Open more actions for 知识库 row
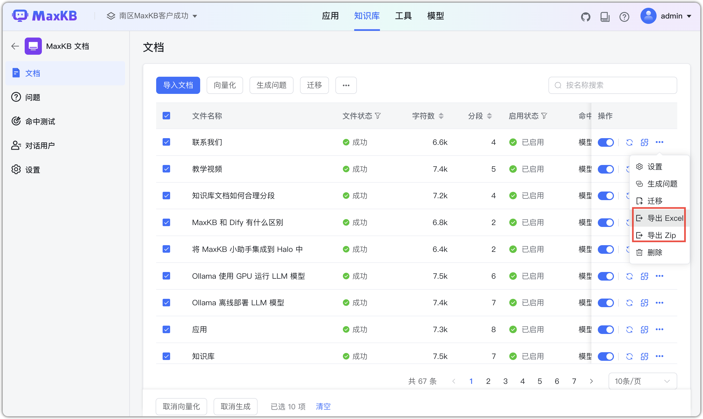The width and height of the screenshot is (703, 419). tap(659, 356)
